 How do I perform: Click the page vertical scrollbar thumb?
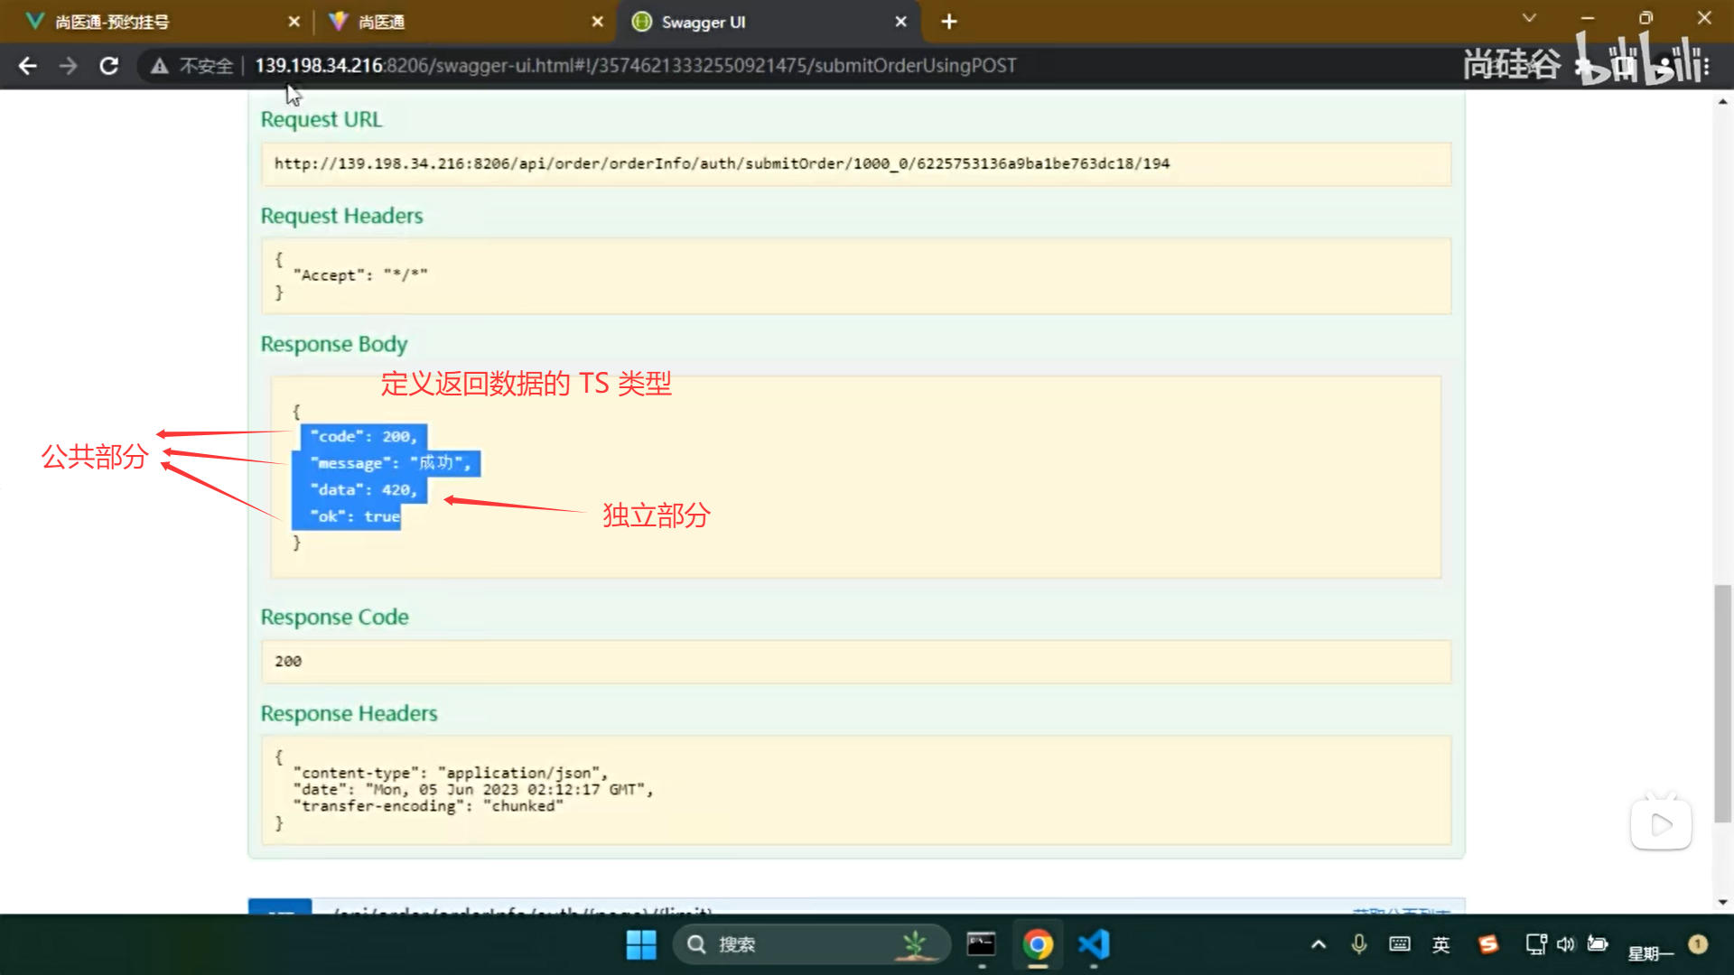(x=1722, y=704)
